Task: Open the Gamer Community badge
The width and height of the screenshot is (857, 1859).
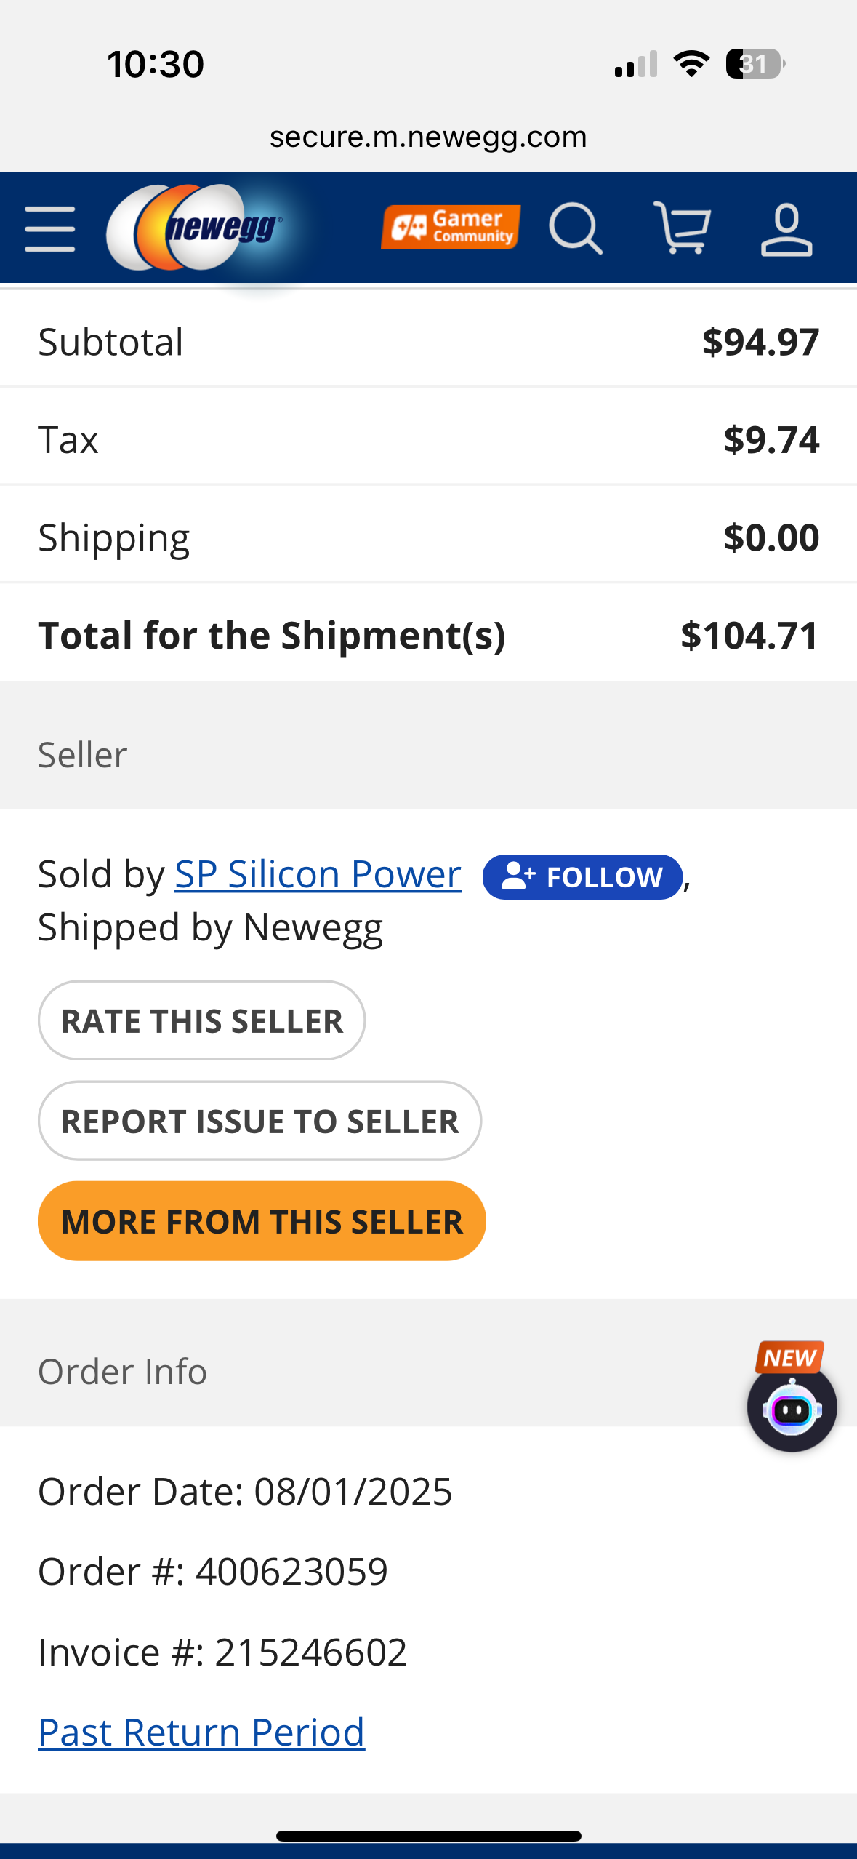Action: click(451, 228)
